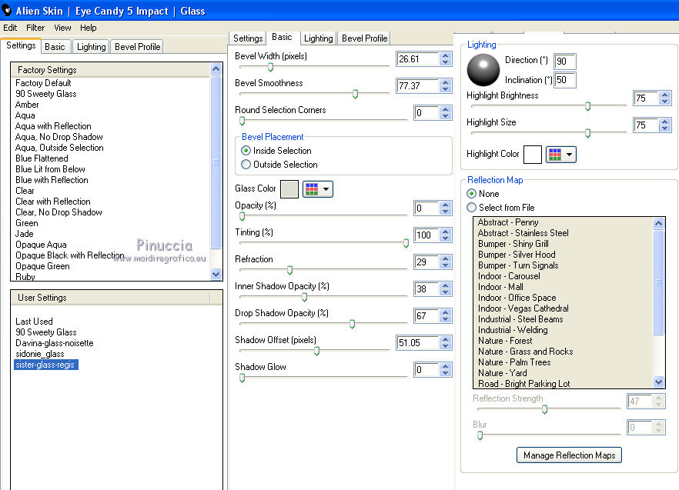679x490 pixels.
Task: Switch to the Bevel Profile tab in the left panel
Action: (137, 47)
